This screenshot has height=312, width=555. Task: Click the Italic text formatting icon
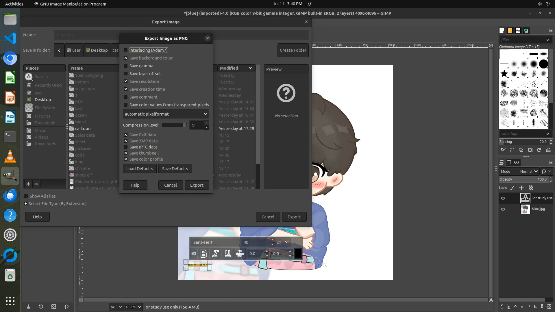pos(216,254)
